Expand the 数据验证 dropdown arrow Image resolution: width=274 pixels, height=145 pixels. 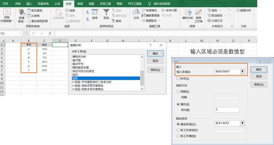coord(159,21)
